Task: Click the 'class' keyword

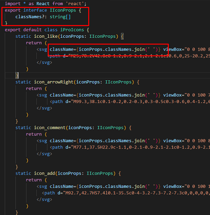Action: pyautogui.click(x=51, y=30)
